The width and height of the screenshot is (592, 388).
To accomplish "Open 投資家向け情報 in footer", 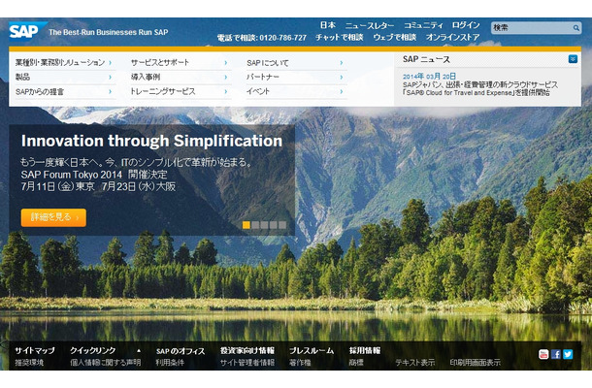I will [x=247, y=350].
